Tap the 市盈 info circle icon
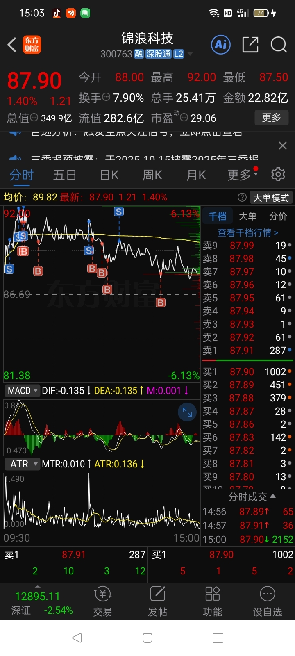 tap(184, 118)
